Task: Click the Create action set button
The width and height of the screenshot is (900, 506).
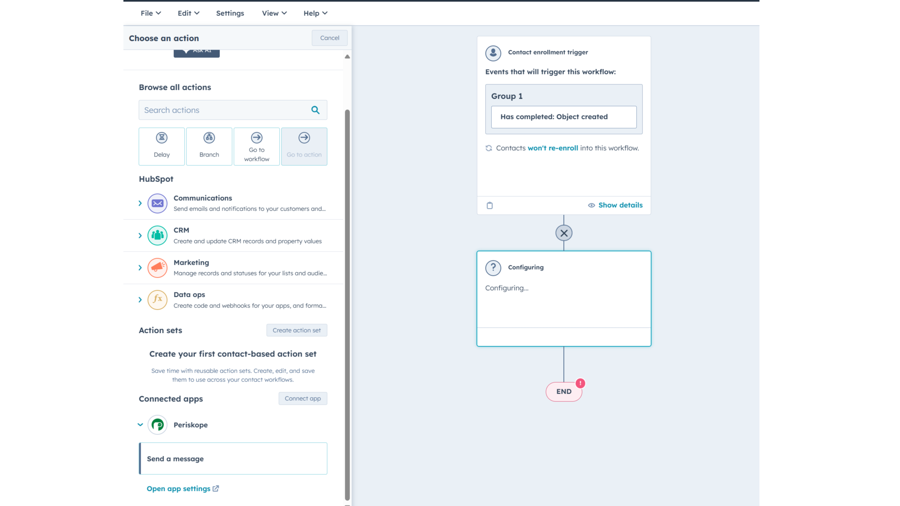Action: [x=297, y=330]
